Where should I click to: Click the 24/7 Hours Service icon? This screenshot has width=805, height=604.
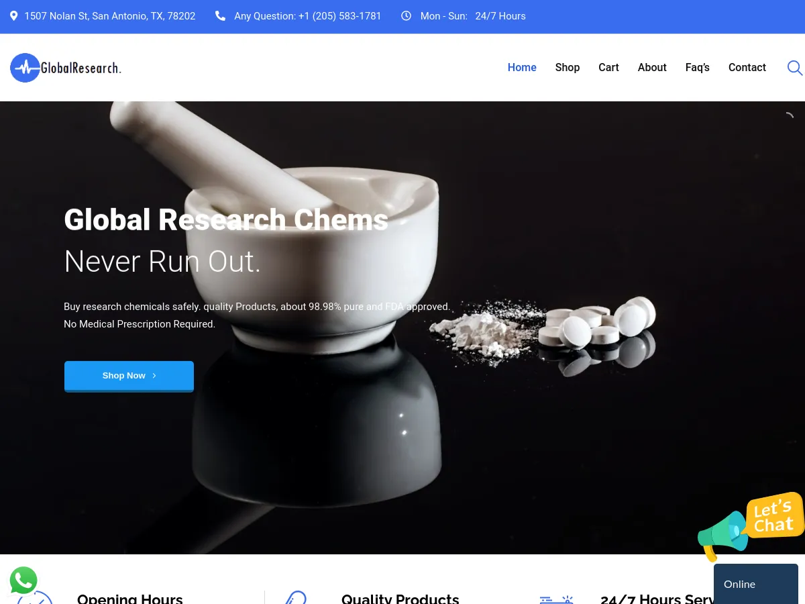557,599
